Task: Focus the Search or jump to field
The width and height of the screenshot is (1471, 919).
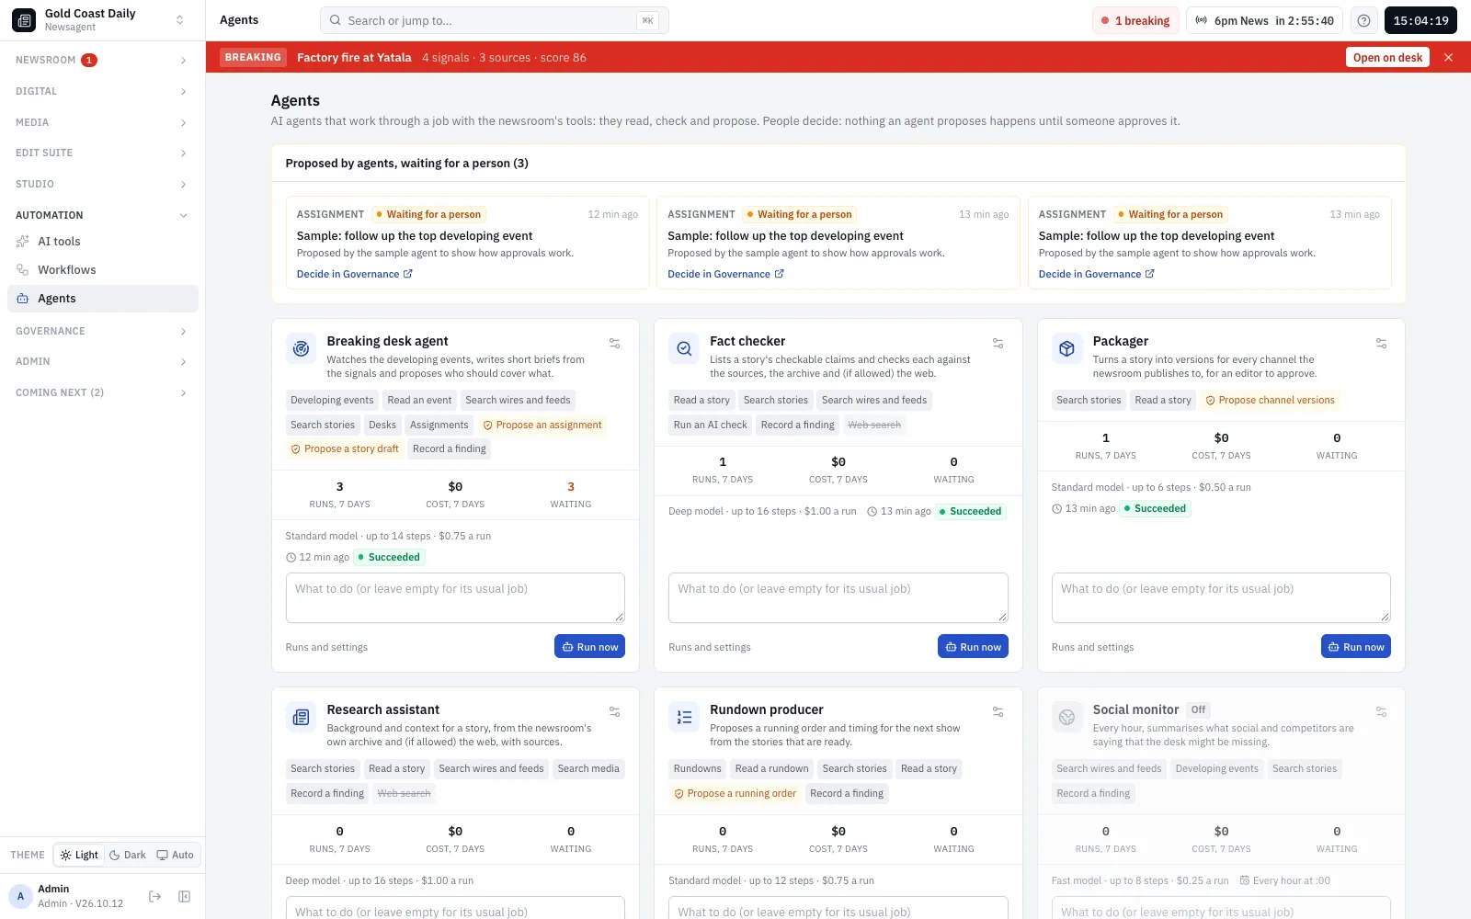Action: tap(494, 20)
